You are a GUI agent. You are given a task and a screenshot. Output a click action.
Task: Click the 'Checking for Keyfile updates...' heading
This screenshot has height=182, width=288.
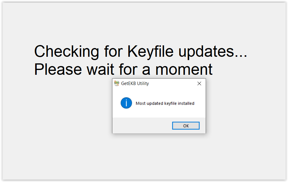point(140,52)
